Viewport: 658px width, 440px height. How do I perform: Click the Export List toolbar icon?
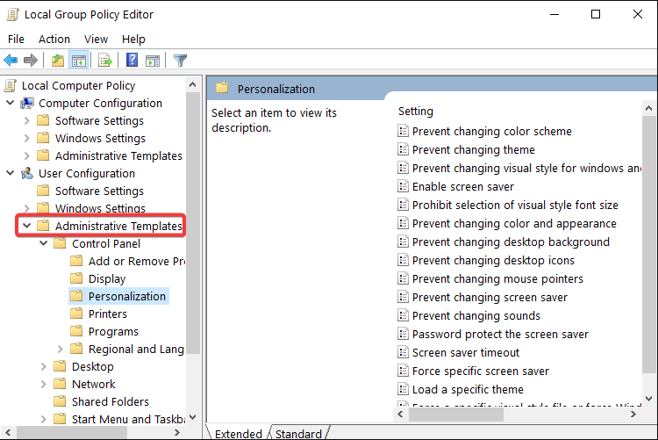pyautogui.click(x=105, y=61)
